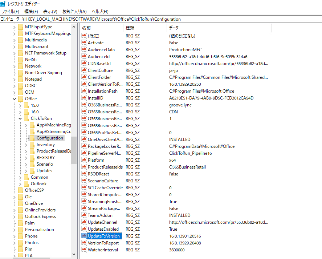Click the folder icon beside ODBC key
Image resolution: width=322 pixels, height=259 pixels.
(x=21, y=86)
